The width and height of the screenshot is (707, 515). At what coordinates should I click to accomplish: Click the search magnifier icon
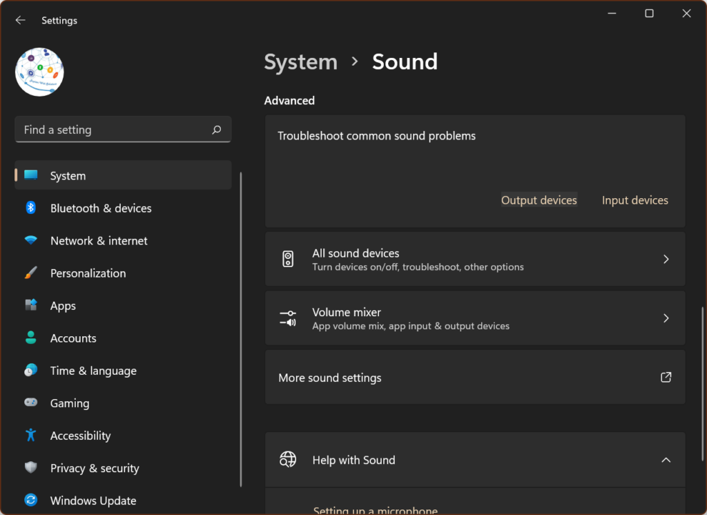[x=216, y=130]
